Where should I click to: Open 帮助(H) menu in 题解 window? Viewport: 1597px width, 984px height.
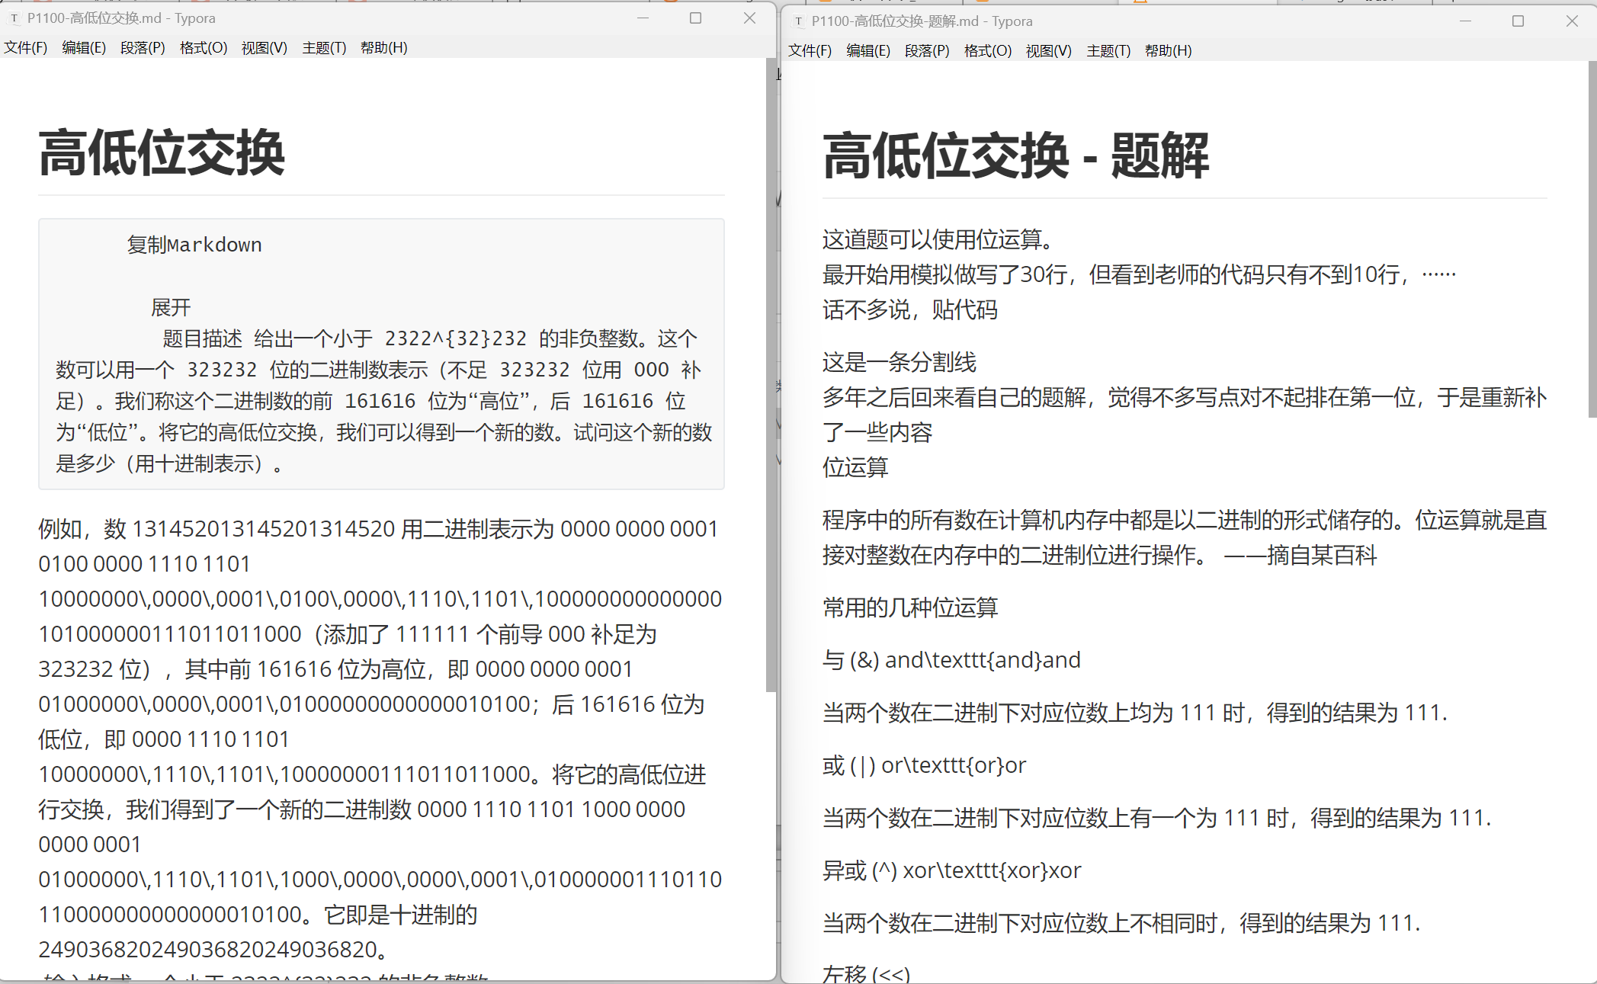point(1168,51)
